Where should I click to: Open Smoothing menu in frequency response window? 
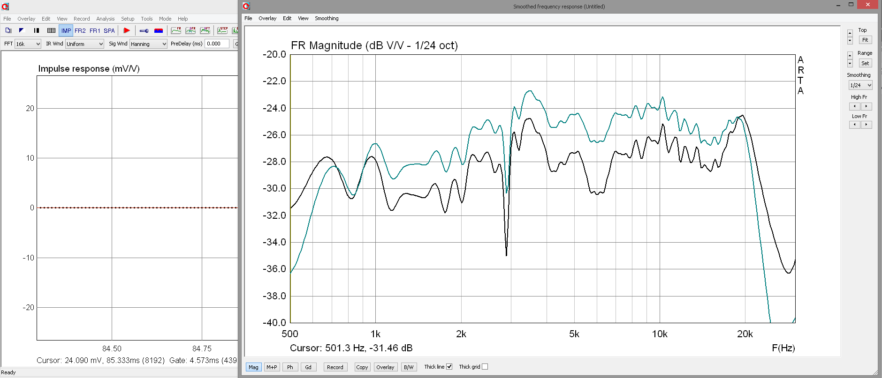[327, 18]
